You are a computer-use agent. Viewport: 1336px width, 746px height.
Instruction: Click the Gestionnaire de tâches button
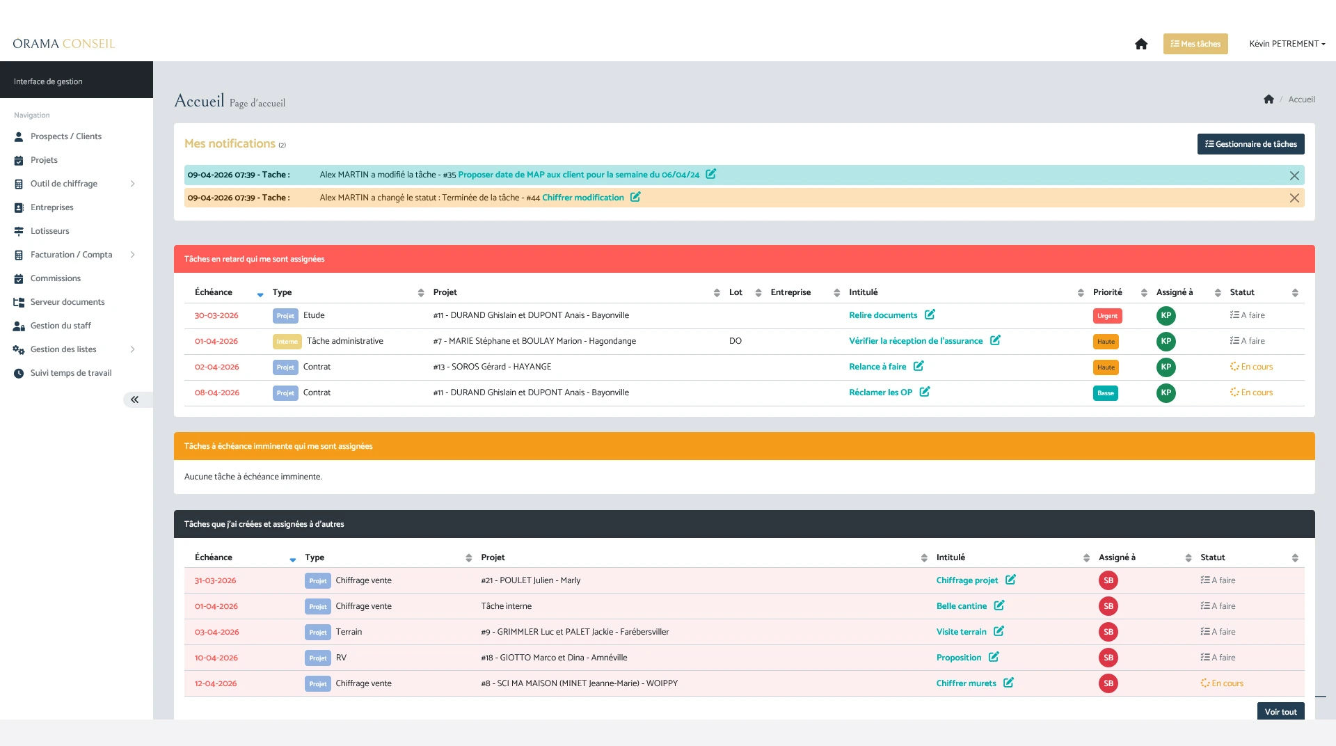1250,144
